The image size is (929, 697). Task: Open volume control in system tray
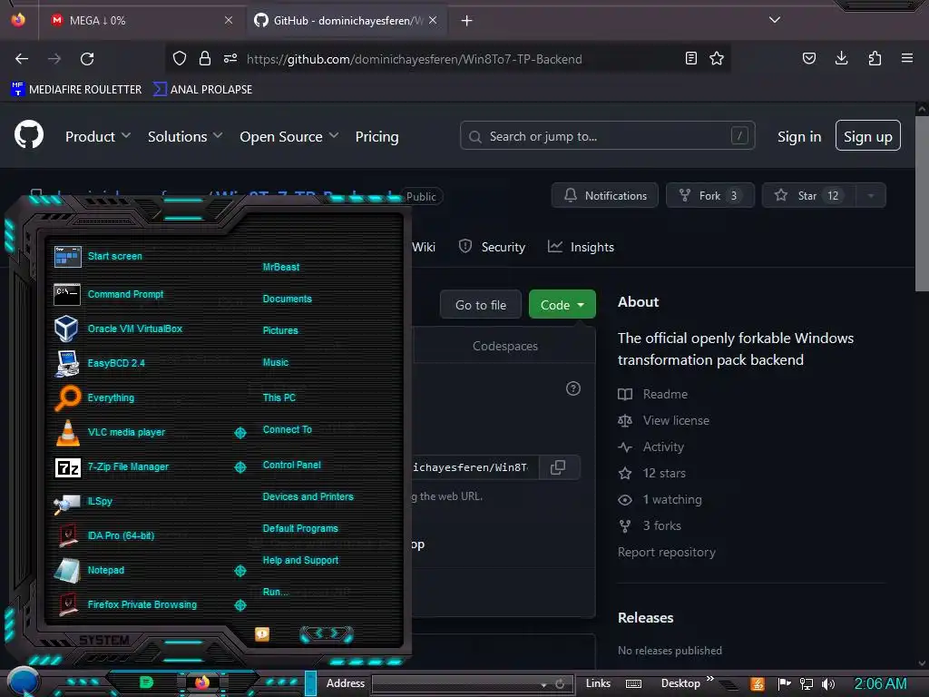[x=828, y=684]
